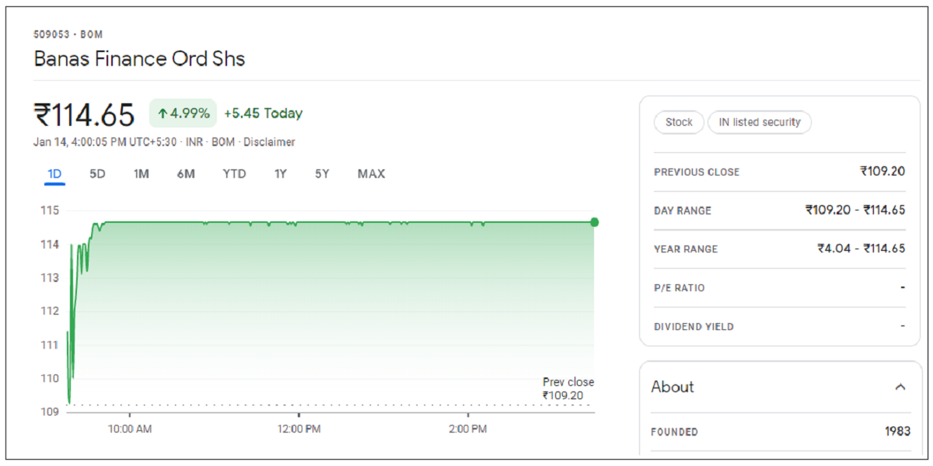933x466 pixels.
Task: Click the Prev close ₹109.20 chart annotation
Action: pyautogui.click(x=568, y=388)
